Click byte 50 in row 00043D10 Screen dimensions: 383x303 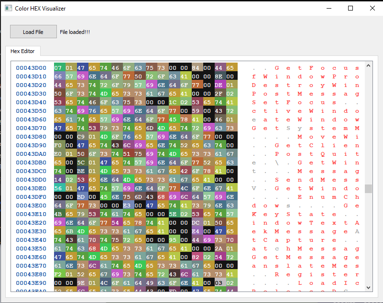(x=140, y=76)
